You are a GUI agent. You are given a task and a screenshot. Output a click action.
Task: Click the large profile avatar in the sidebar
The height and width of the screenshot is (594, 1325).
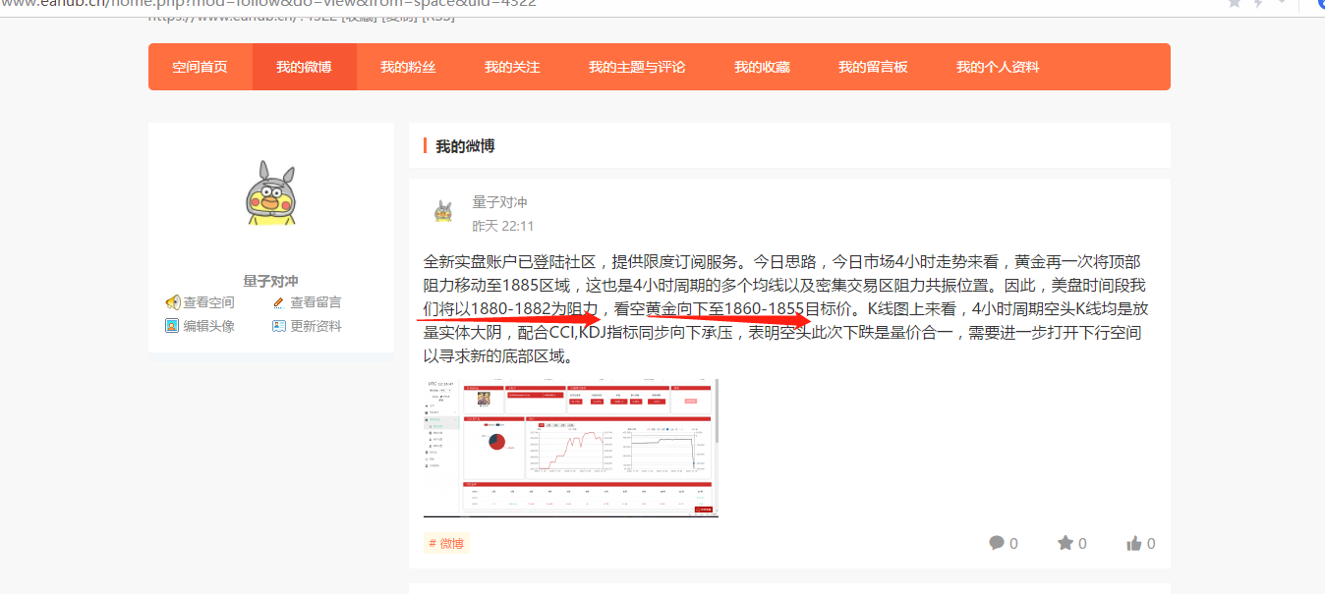(x=271, y=192)
